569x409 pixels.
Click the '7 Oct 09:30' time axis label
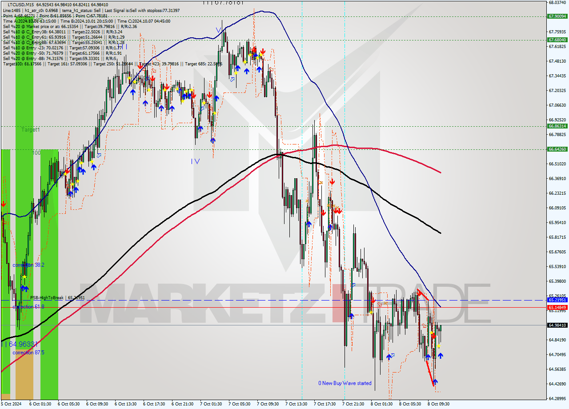269,404
